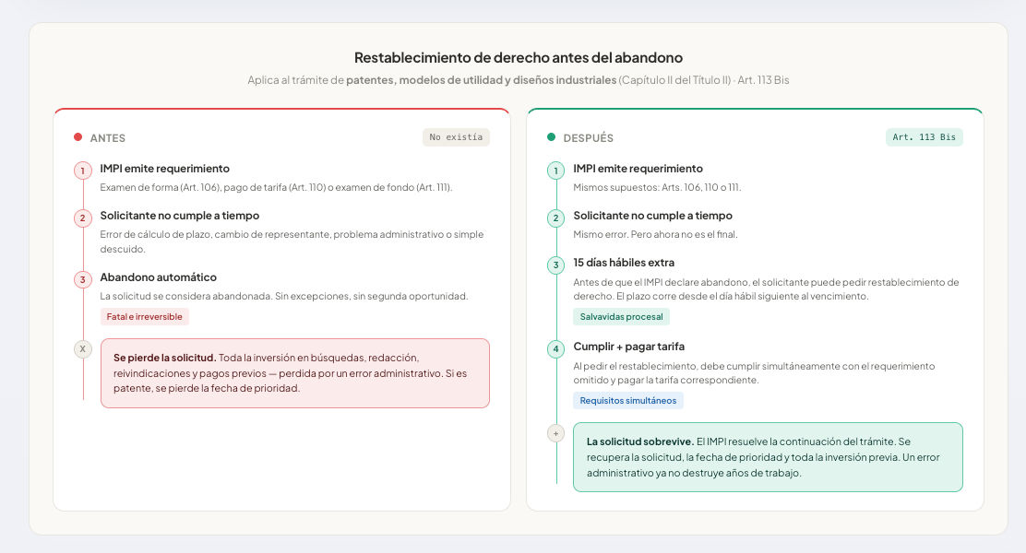Click the green 'La solicitud sobrevive' box
Screen dimensions: 1026x553
(769, 457)
